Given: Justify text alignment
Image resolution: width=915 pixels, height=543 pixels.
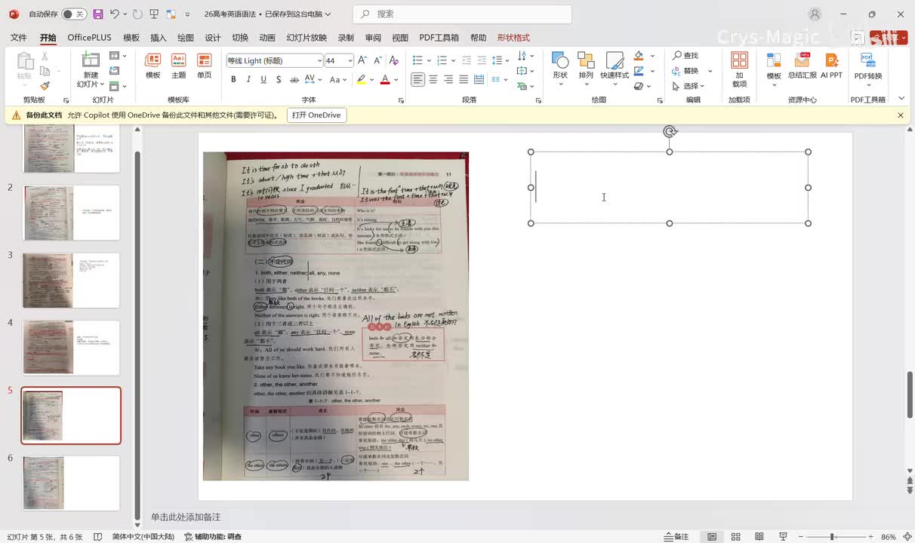Looking at the screenshot, I should 464,79.
